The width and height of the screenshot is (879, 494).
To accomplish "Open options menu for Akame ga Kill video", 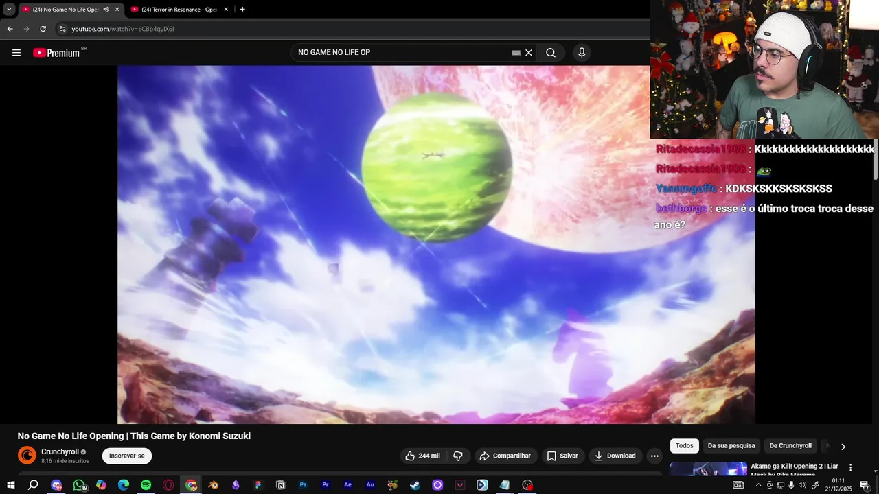I will (851, 467).
